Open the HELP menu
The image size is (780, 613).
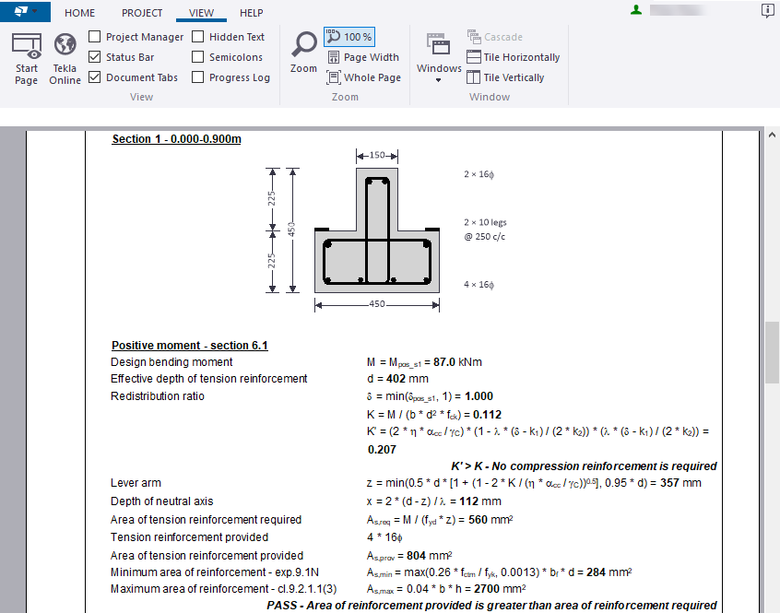pyautogui.click(x=251, y=13)
